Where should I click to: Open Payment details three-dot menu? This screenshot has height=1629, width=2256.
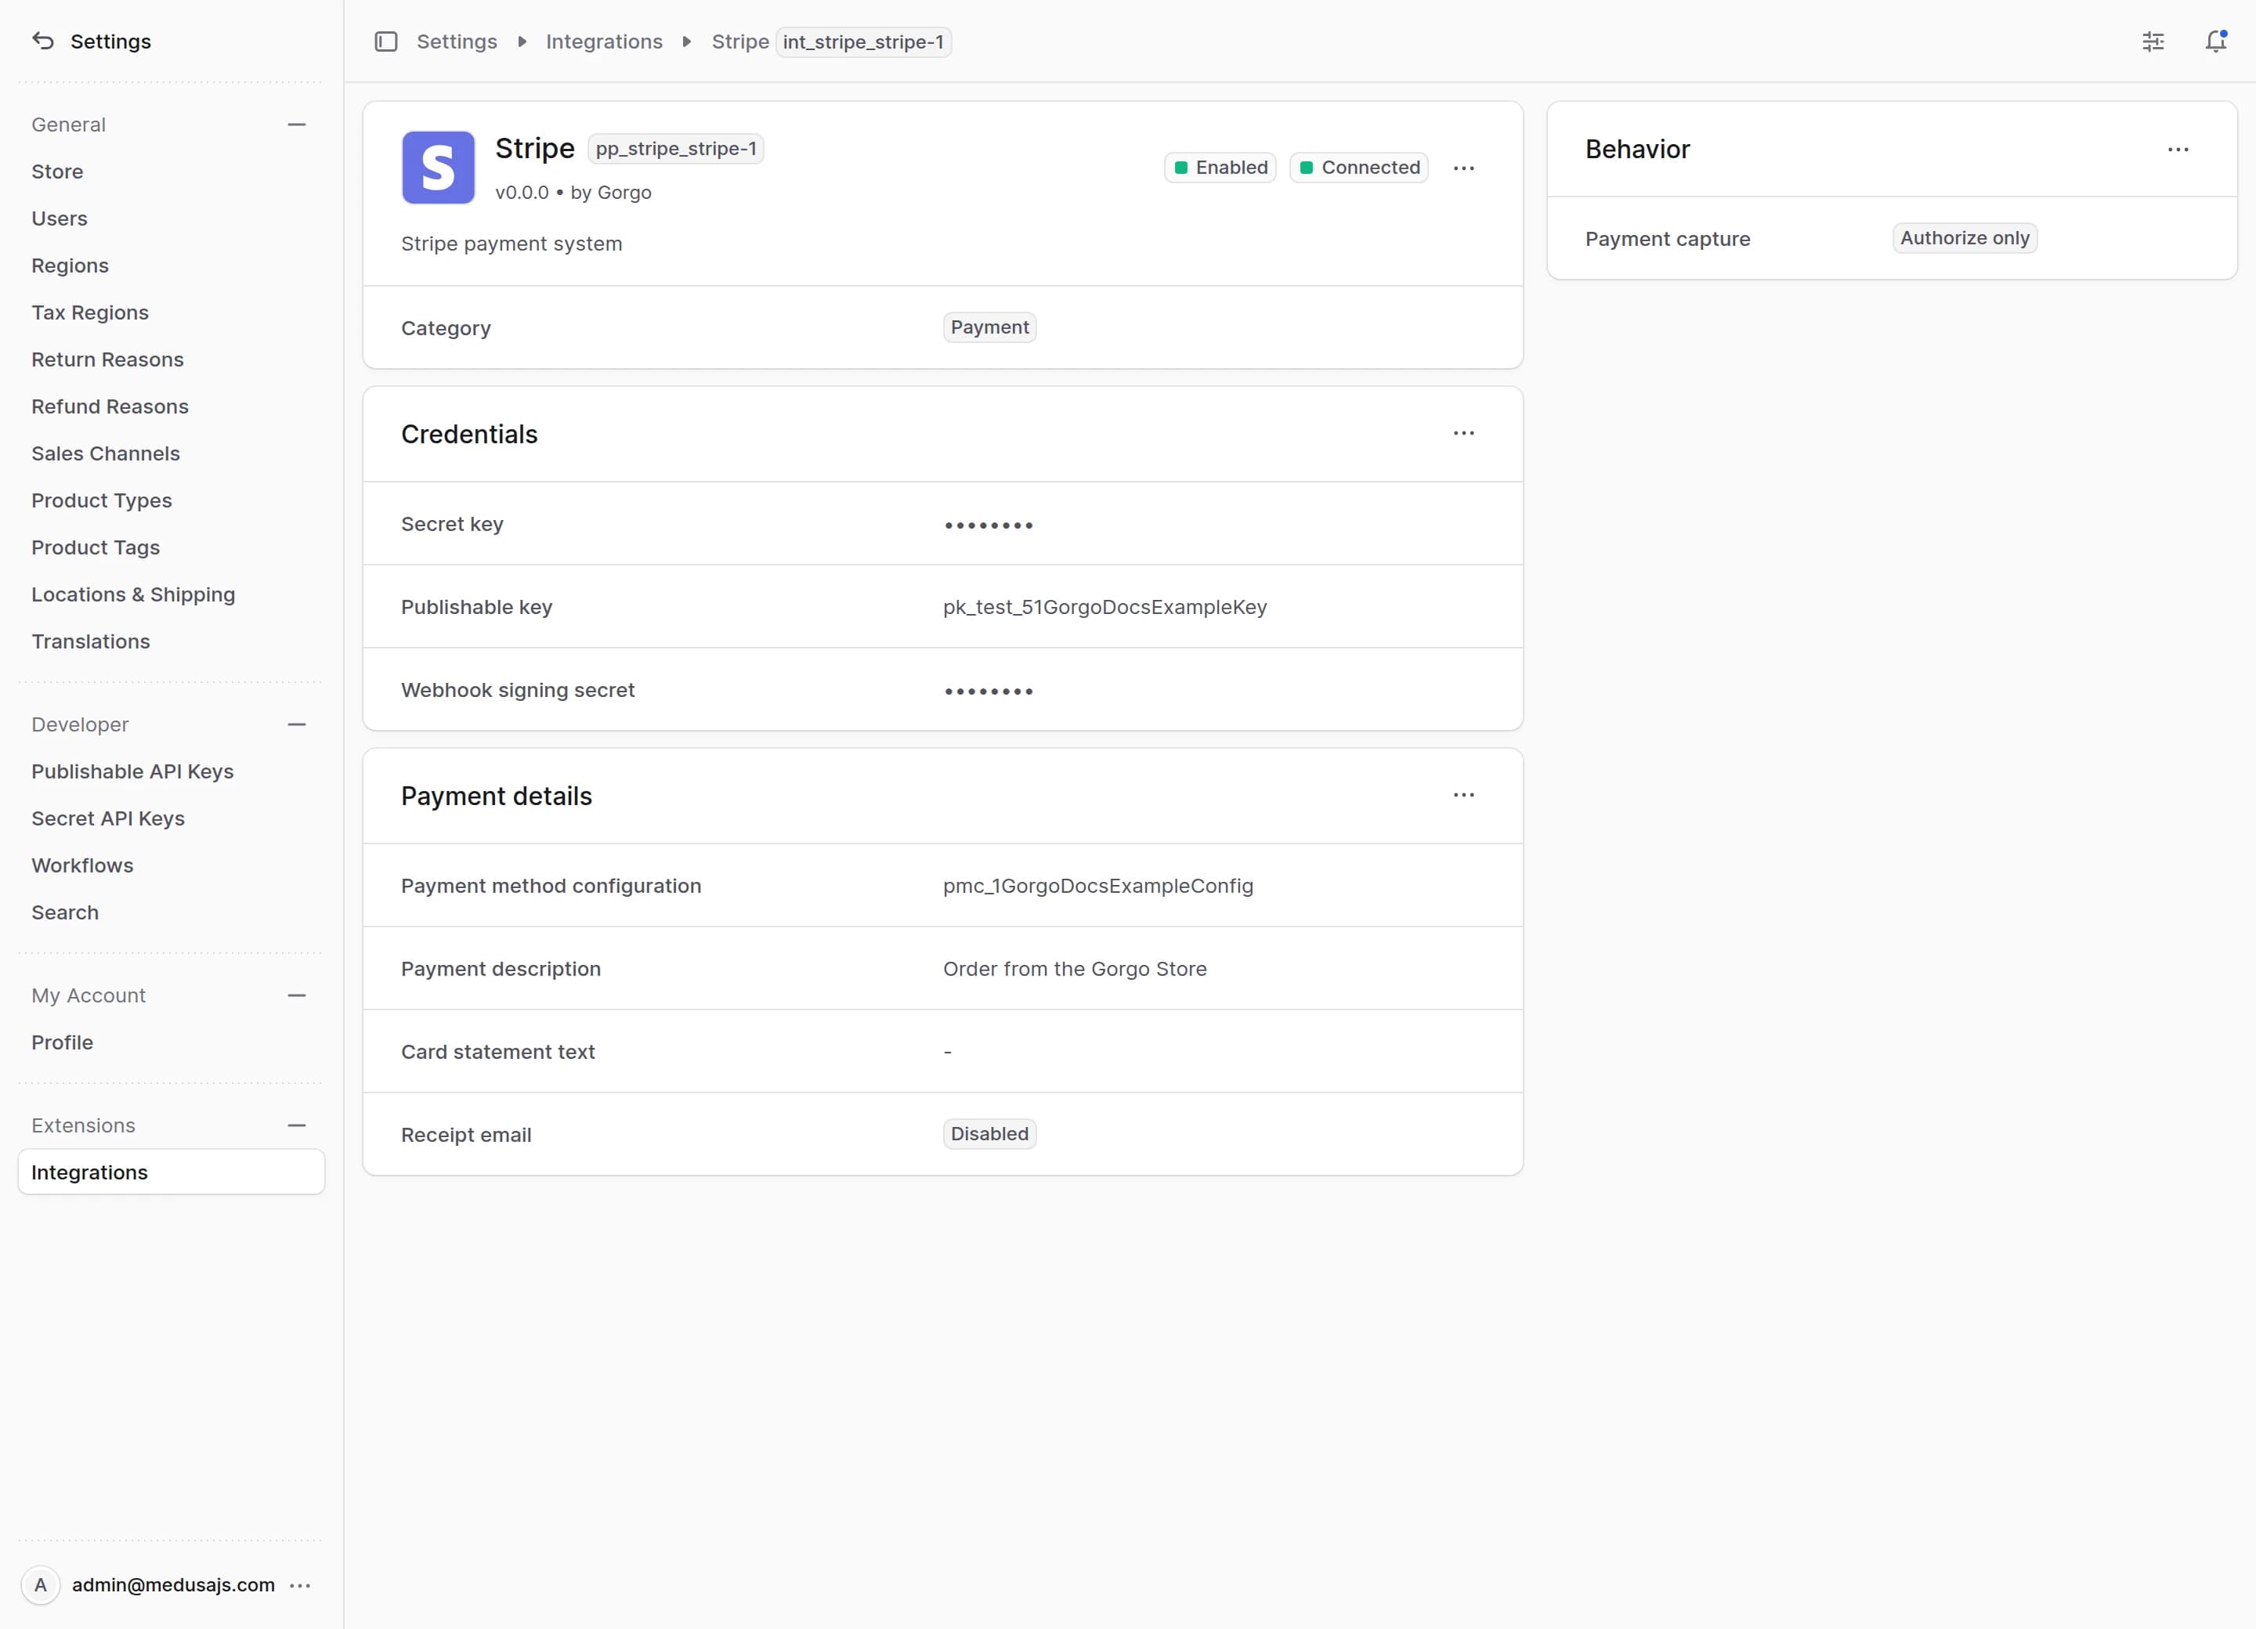point(1464,796)
